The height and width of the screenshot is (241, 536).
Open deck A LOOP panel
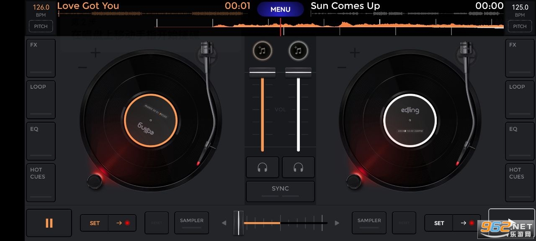(41, 100)
